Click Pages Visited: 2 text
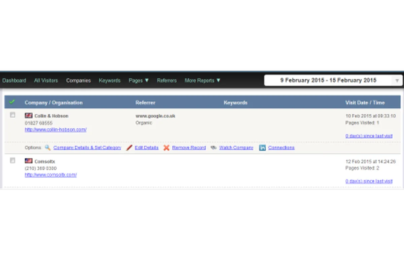Screen dimensions: 404x260 coord(362,168)
